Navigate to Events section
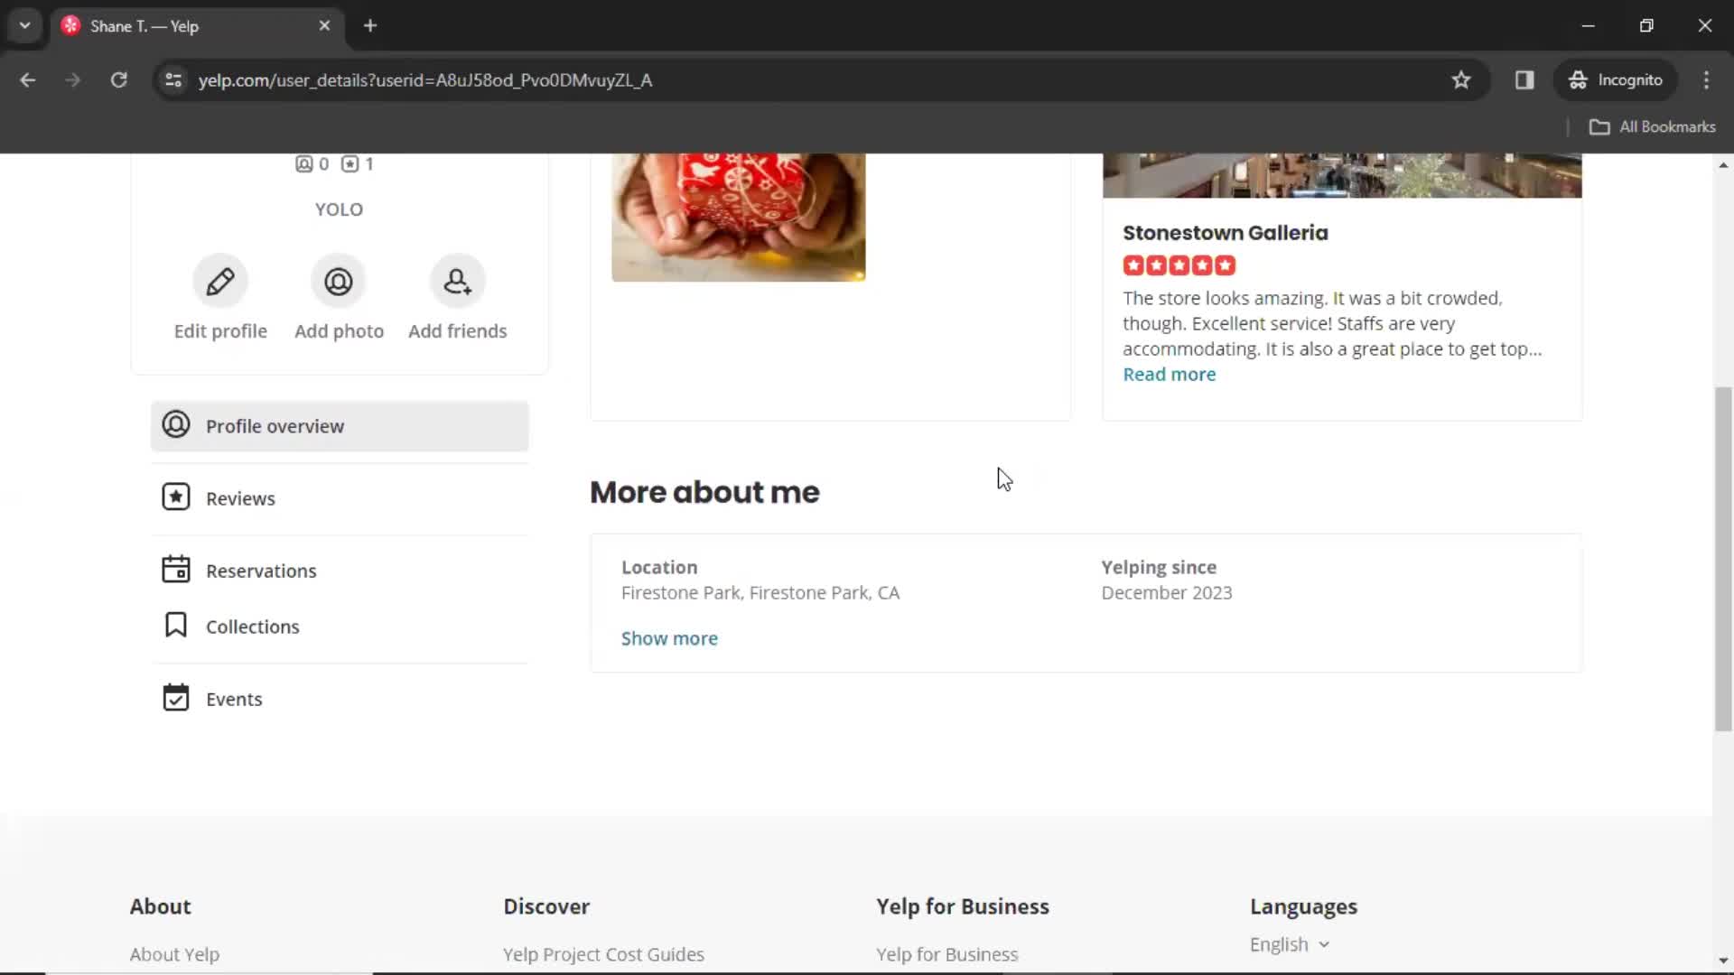Image resolution: width=1734 pixels, height=975 pixels. point(235,699)
